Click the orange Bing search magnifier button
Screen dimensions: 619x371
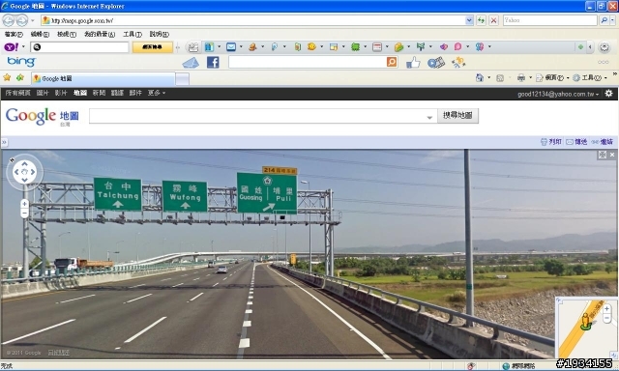(392, 62)
